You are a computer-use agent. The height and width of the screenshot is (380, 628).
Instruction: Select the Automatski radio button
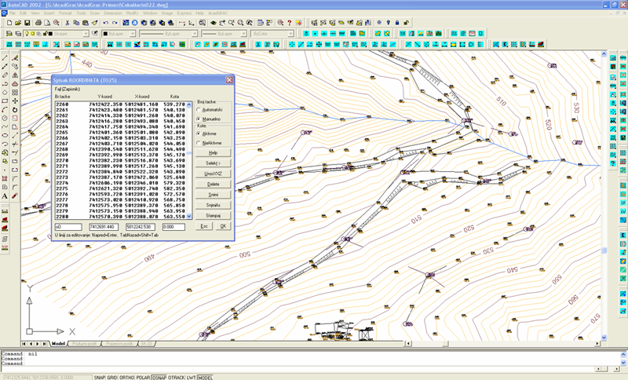point(199,109)
